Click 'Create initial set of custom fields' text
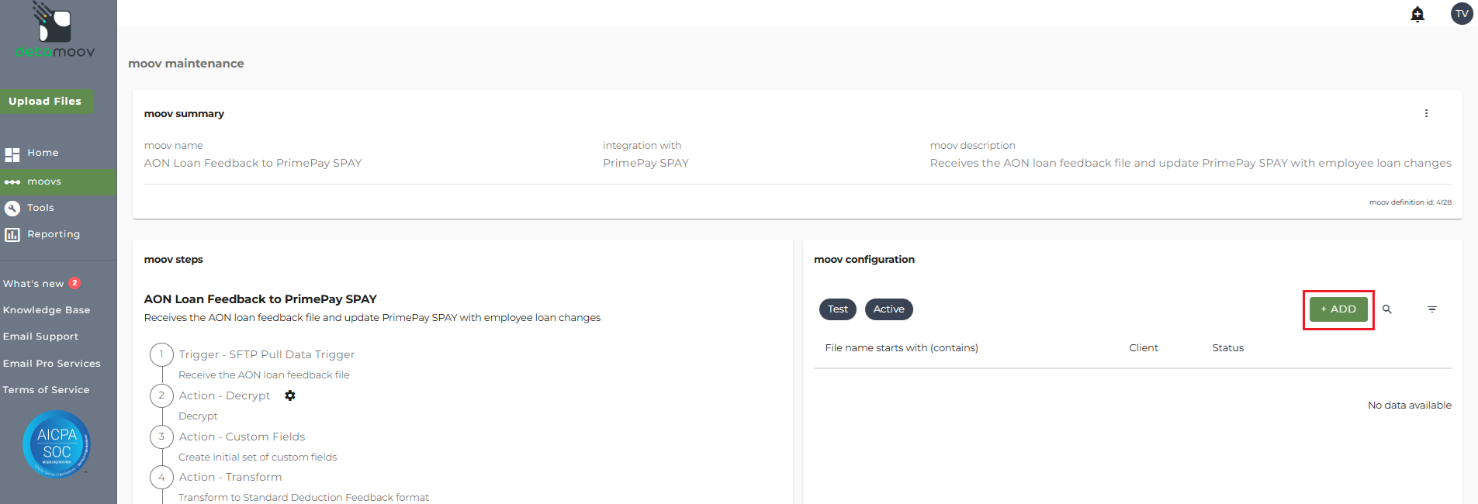This screenshot has height=504, width=1478. click(x=258, y=457)
